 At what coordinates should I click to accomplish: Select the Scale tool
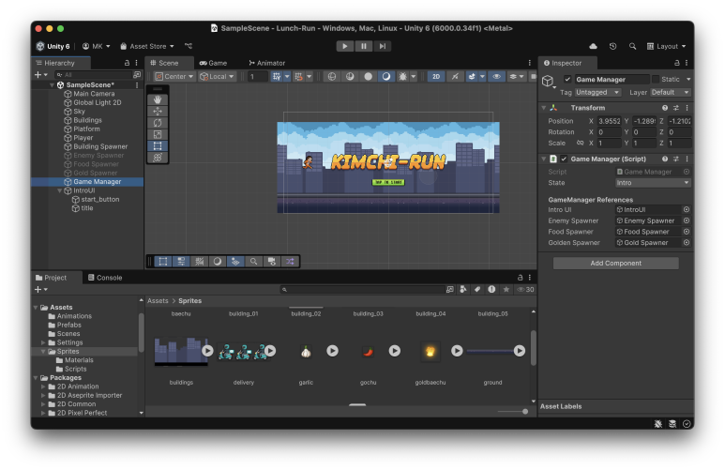(158, 134)
